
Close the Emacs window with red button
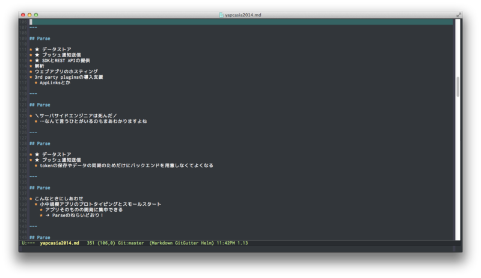(23, 14)
